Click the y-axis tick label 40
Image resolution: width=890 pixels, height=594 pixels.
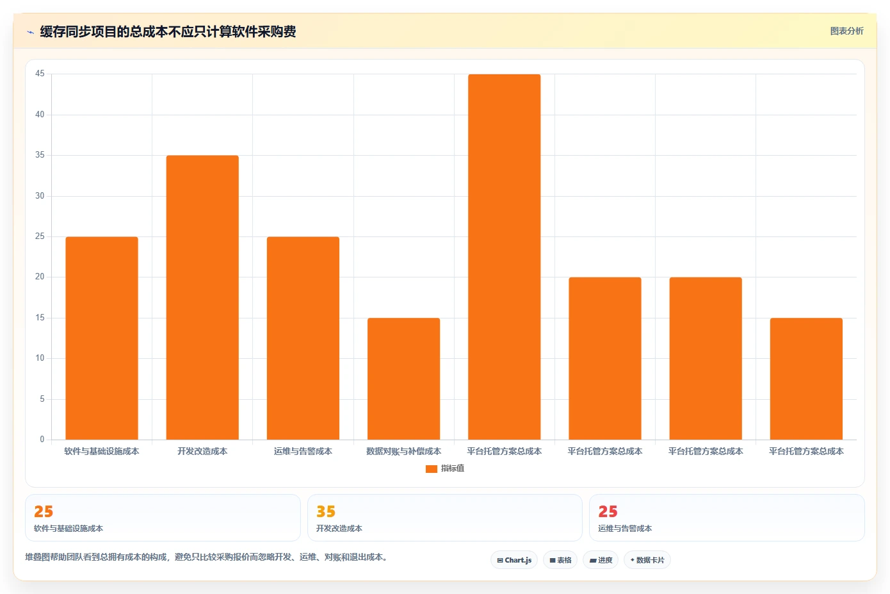tap(40, 115)
